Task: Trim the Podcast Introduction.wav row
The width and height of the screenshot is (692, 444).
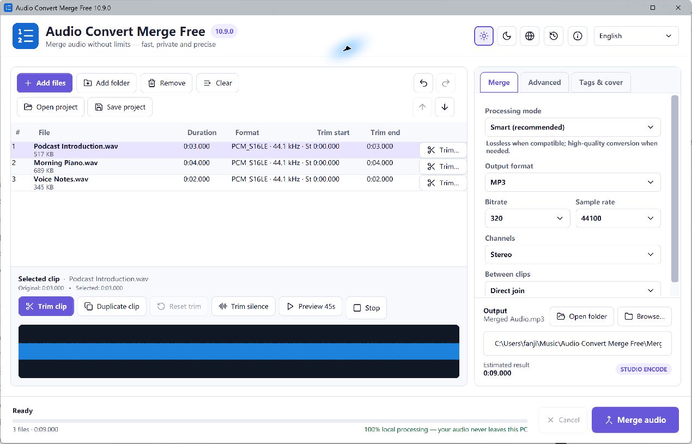Action: coord(443,150)
